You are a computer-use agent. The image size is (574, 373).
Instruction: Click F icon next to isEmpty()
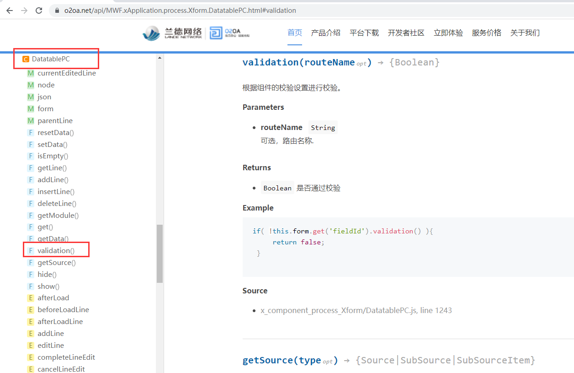[x=31, y=156]
